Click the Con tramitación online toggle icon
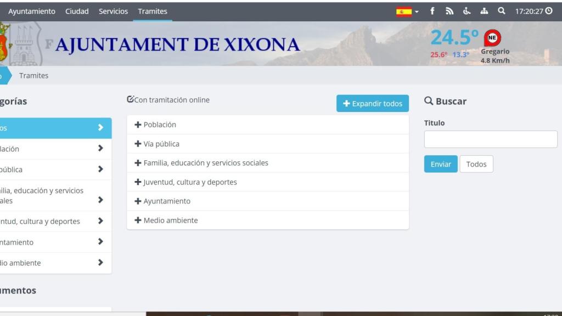Image resolution: width=562 pixels, height=316 pixels. [x=130, y=99]
